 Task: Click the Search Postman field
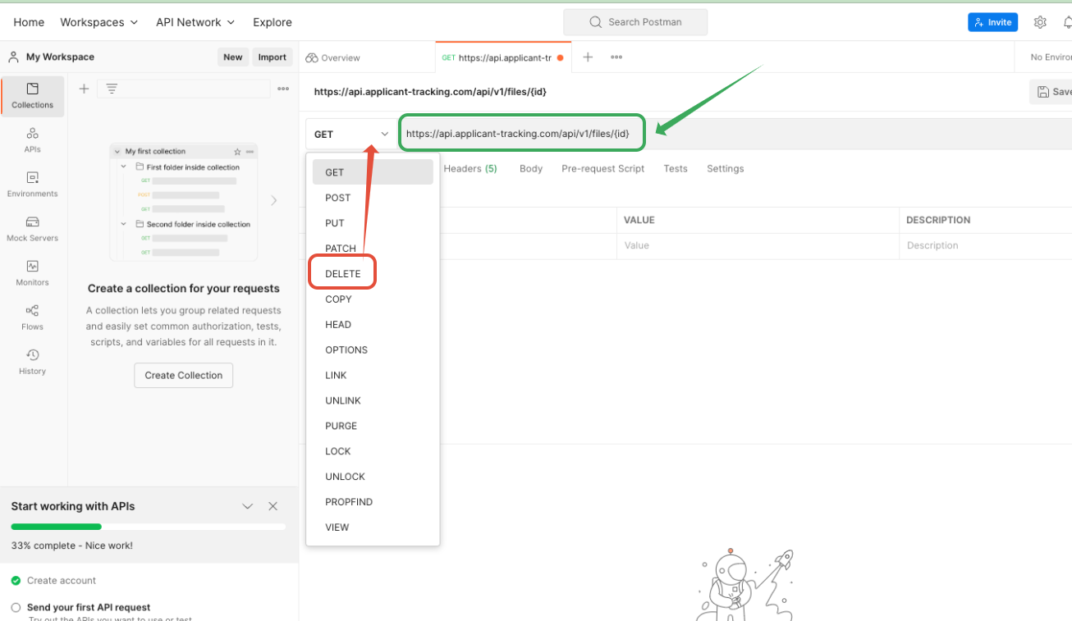pos(636,22)
